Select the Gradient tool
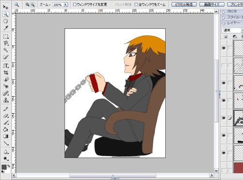 pyautogui.click(x=6, y=136)
